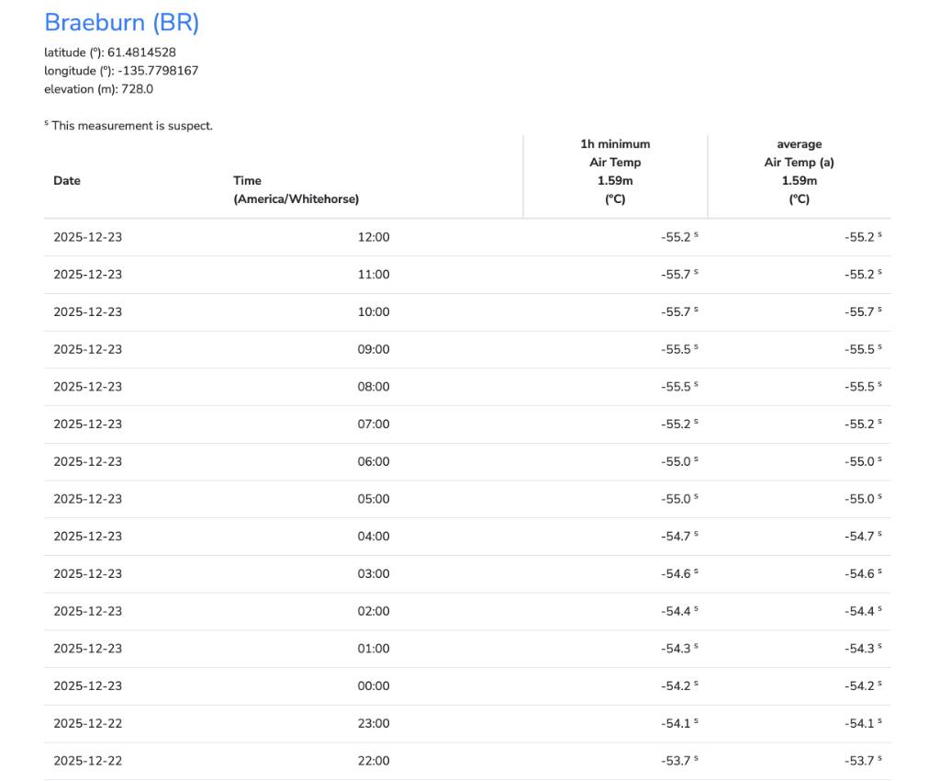Click the longitude value -135.7798167

[x=158, y=71]
